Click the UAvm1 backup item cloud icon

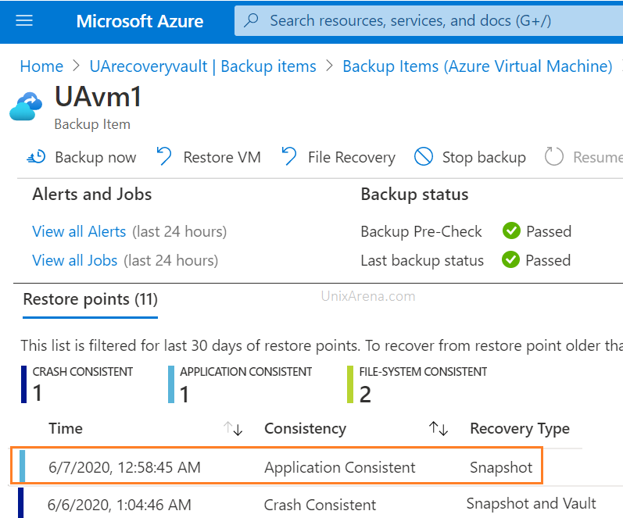[x=26, y=106]
